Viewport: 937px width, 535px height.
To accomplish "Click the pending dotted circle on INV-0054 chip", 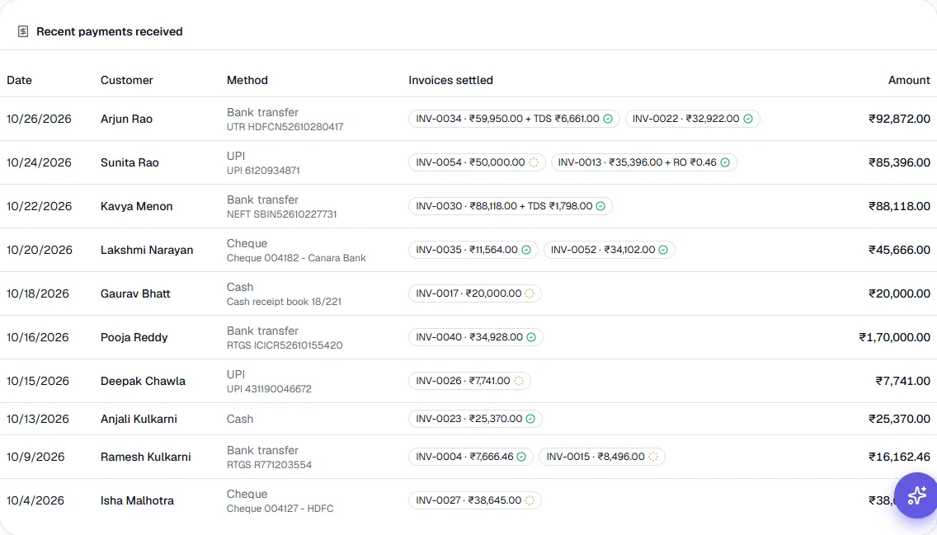I will [x=534, y=162].
